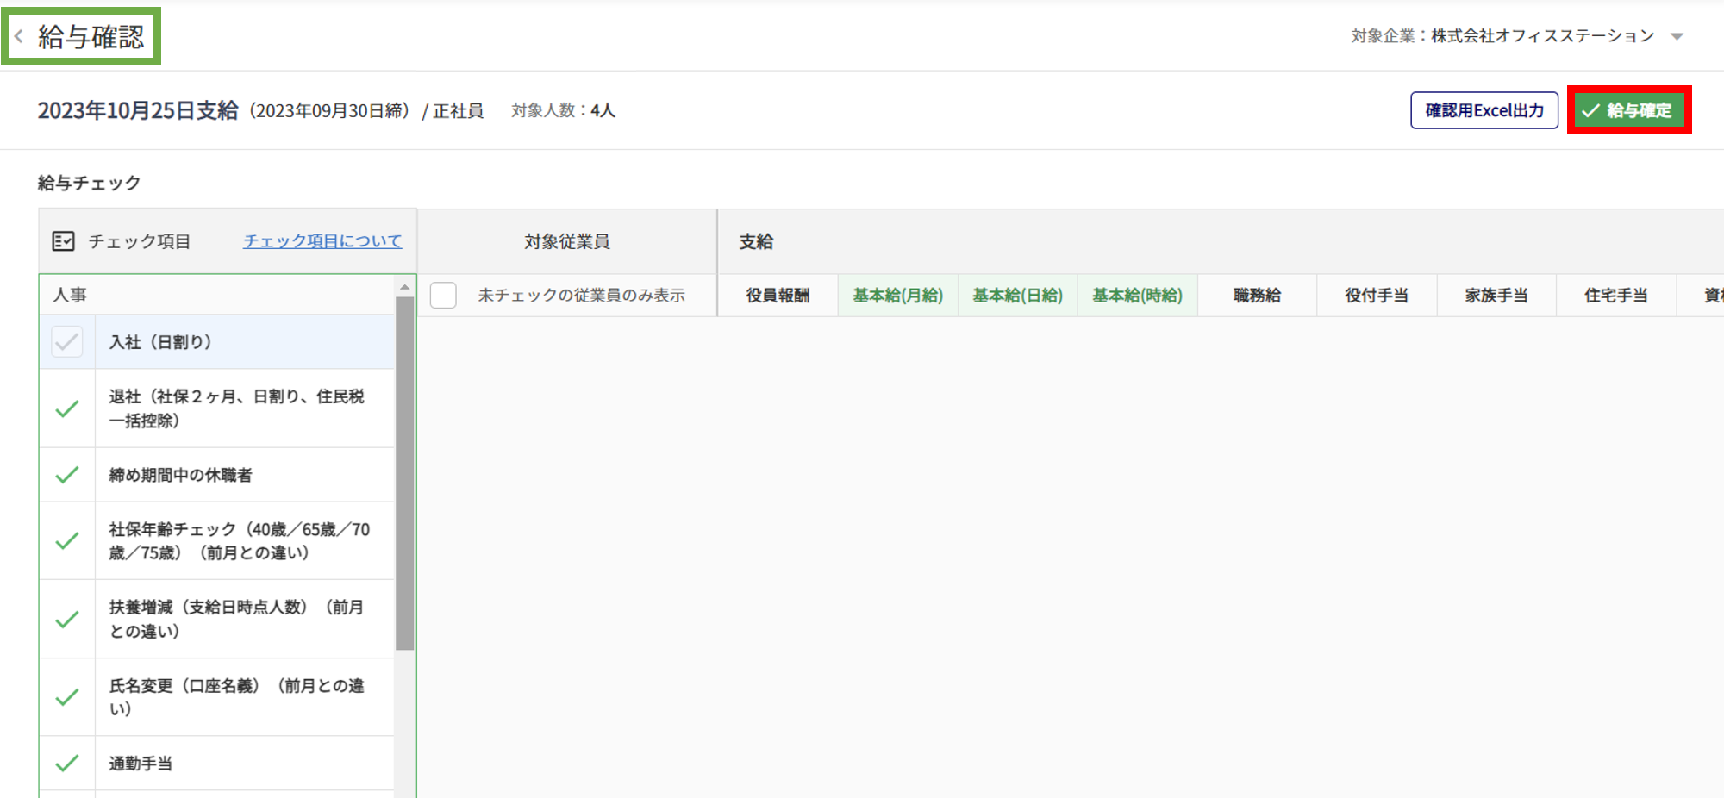Toggle the 未チェックの従業員のみ表示 checkbox
Image resolution: width=1724 pixels, height=798 pixels.
pos(443,296)
